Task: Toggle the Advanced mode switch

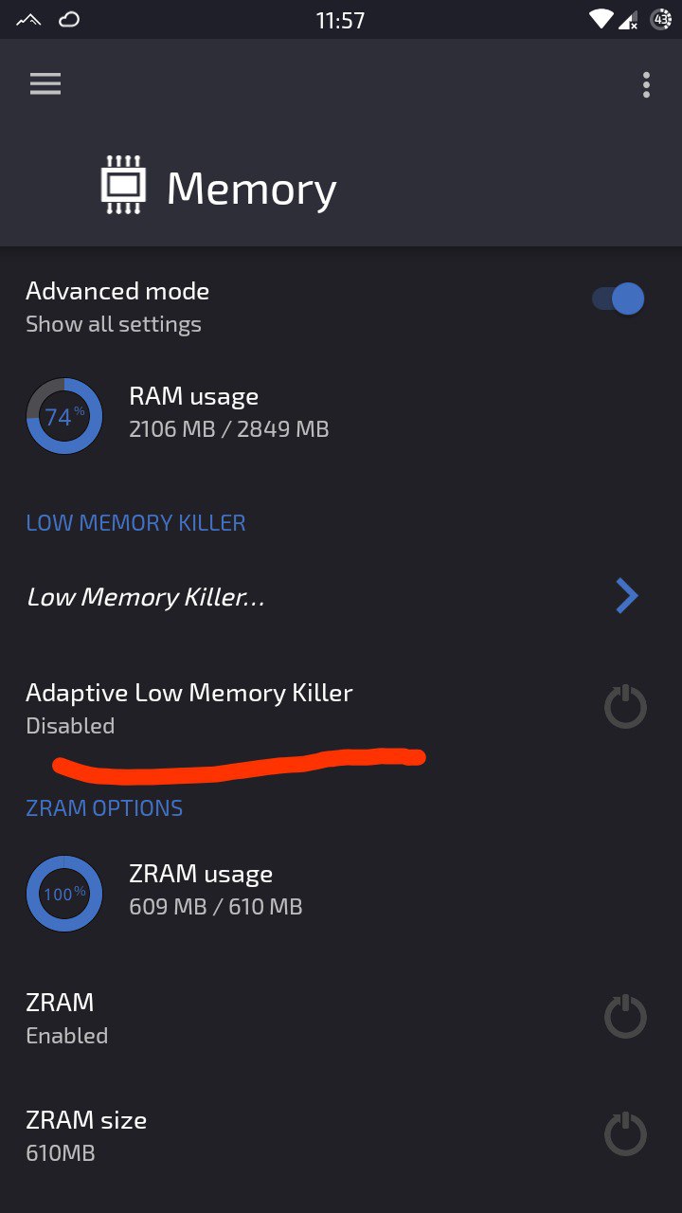Action: (619, 299)
